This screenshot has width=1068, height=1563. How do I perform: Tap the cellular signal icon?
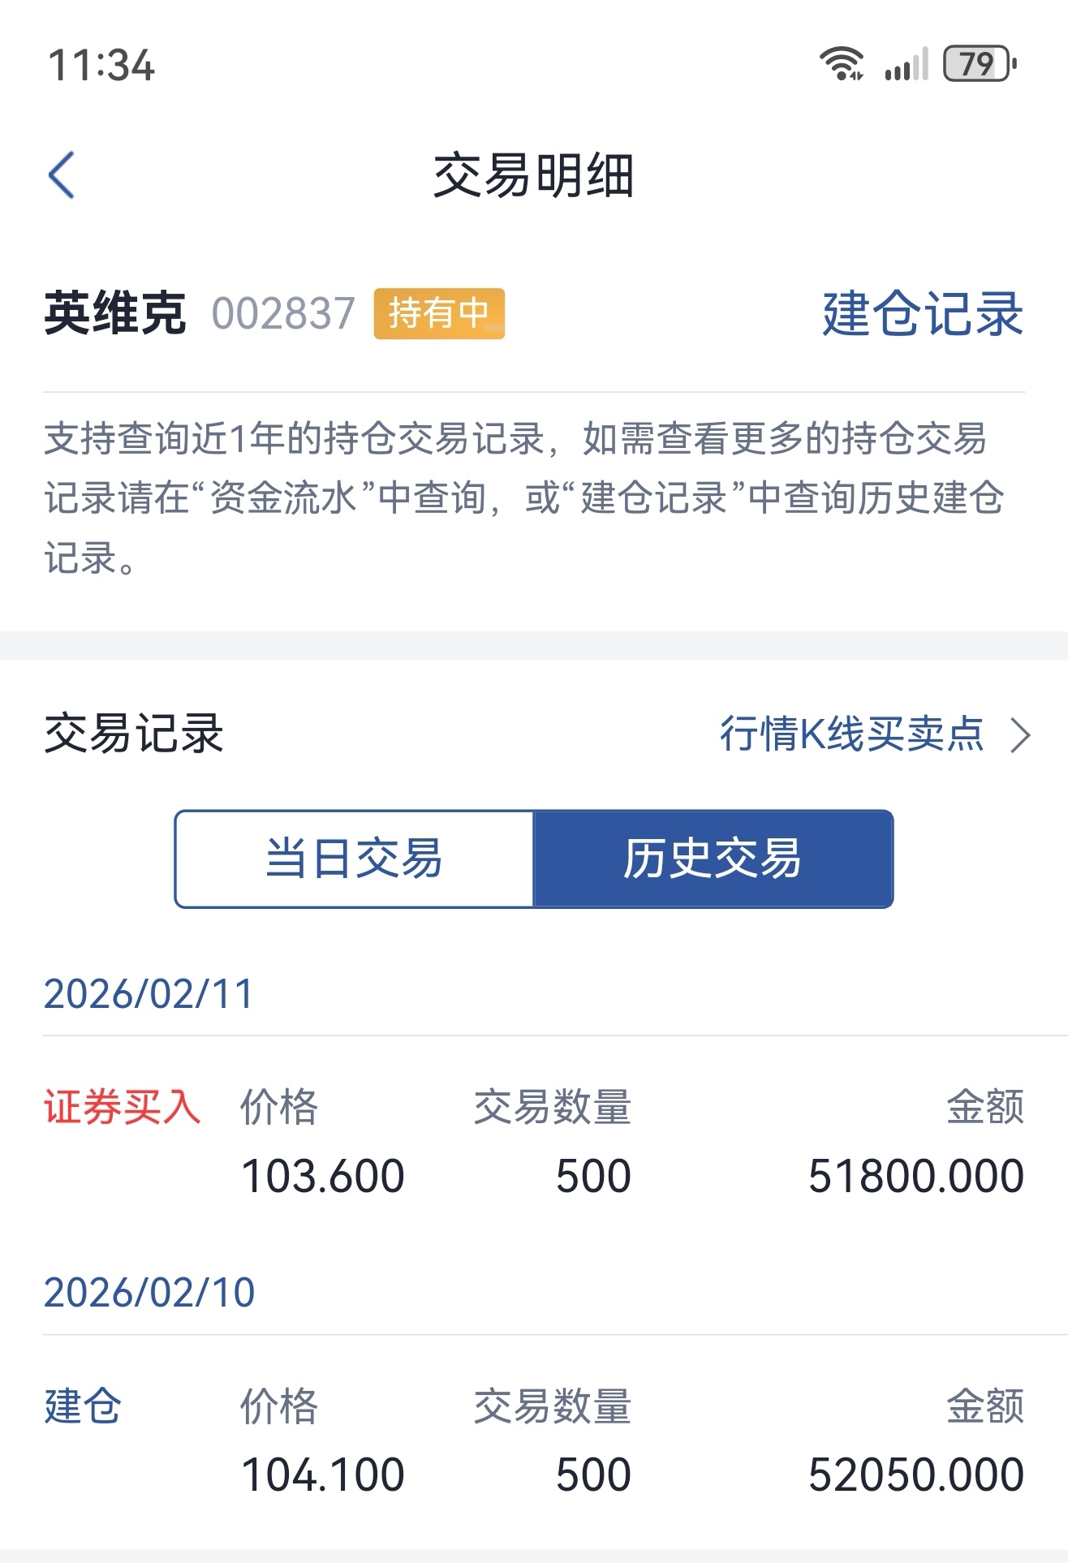906,64
